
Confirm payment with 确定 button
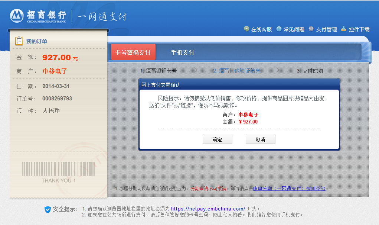click(x=217, y=139)
